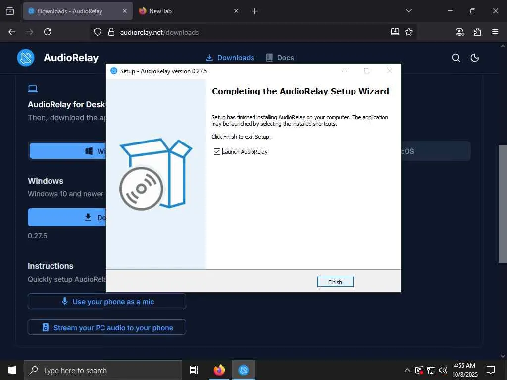Open the Firefox View icon left of the tabs
507x380 pixels.
click(x=10, y=11)
